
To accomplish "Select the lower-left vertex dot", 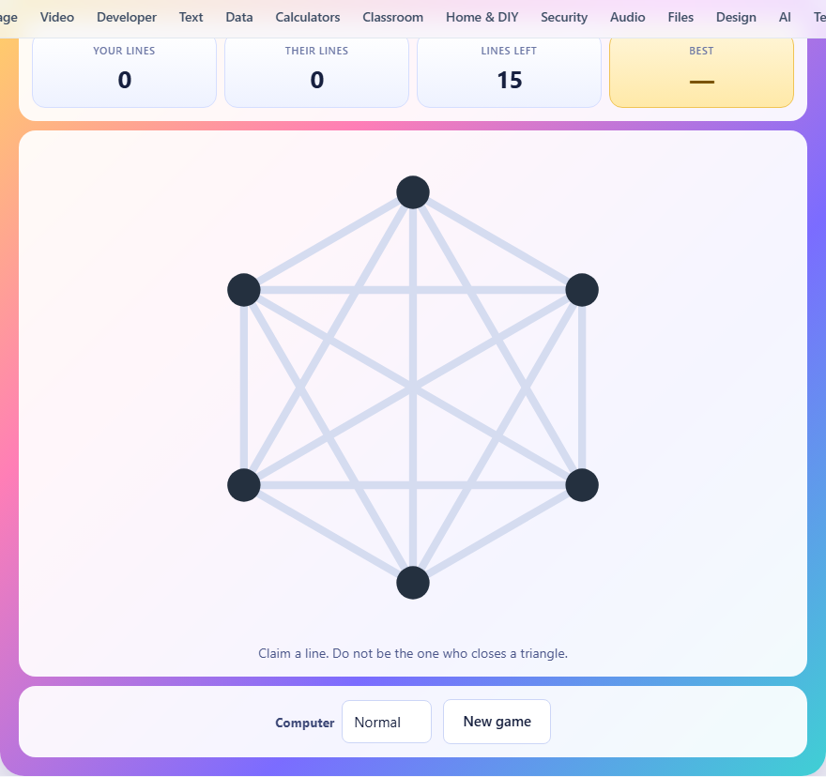I will pos(244,485).
